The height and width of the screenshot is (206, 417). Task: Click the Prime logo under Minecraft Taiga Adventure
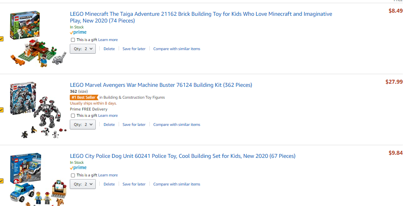pos(78,32)
